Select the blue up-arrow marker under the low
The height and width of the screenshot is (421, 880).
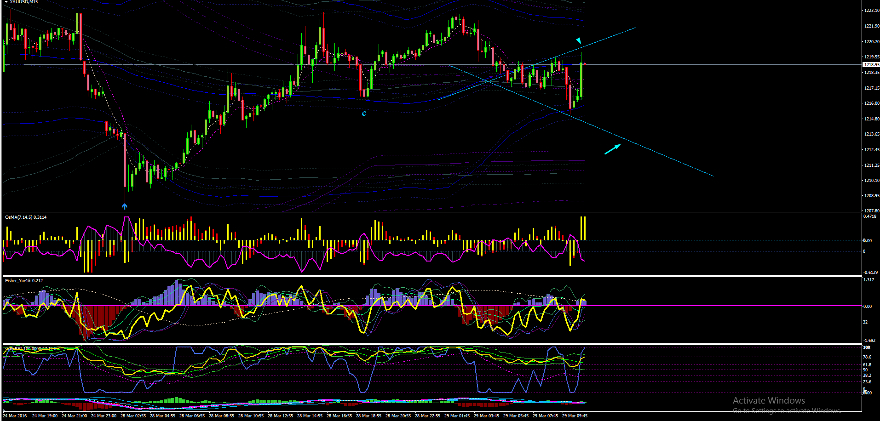click(124, 206)
